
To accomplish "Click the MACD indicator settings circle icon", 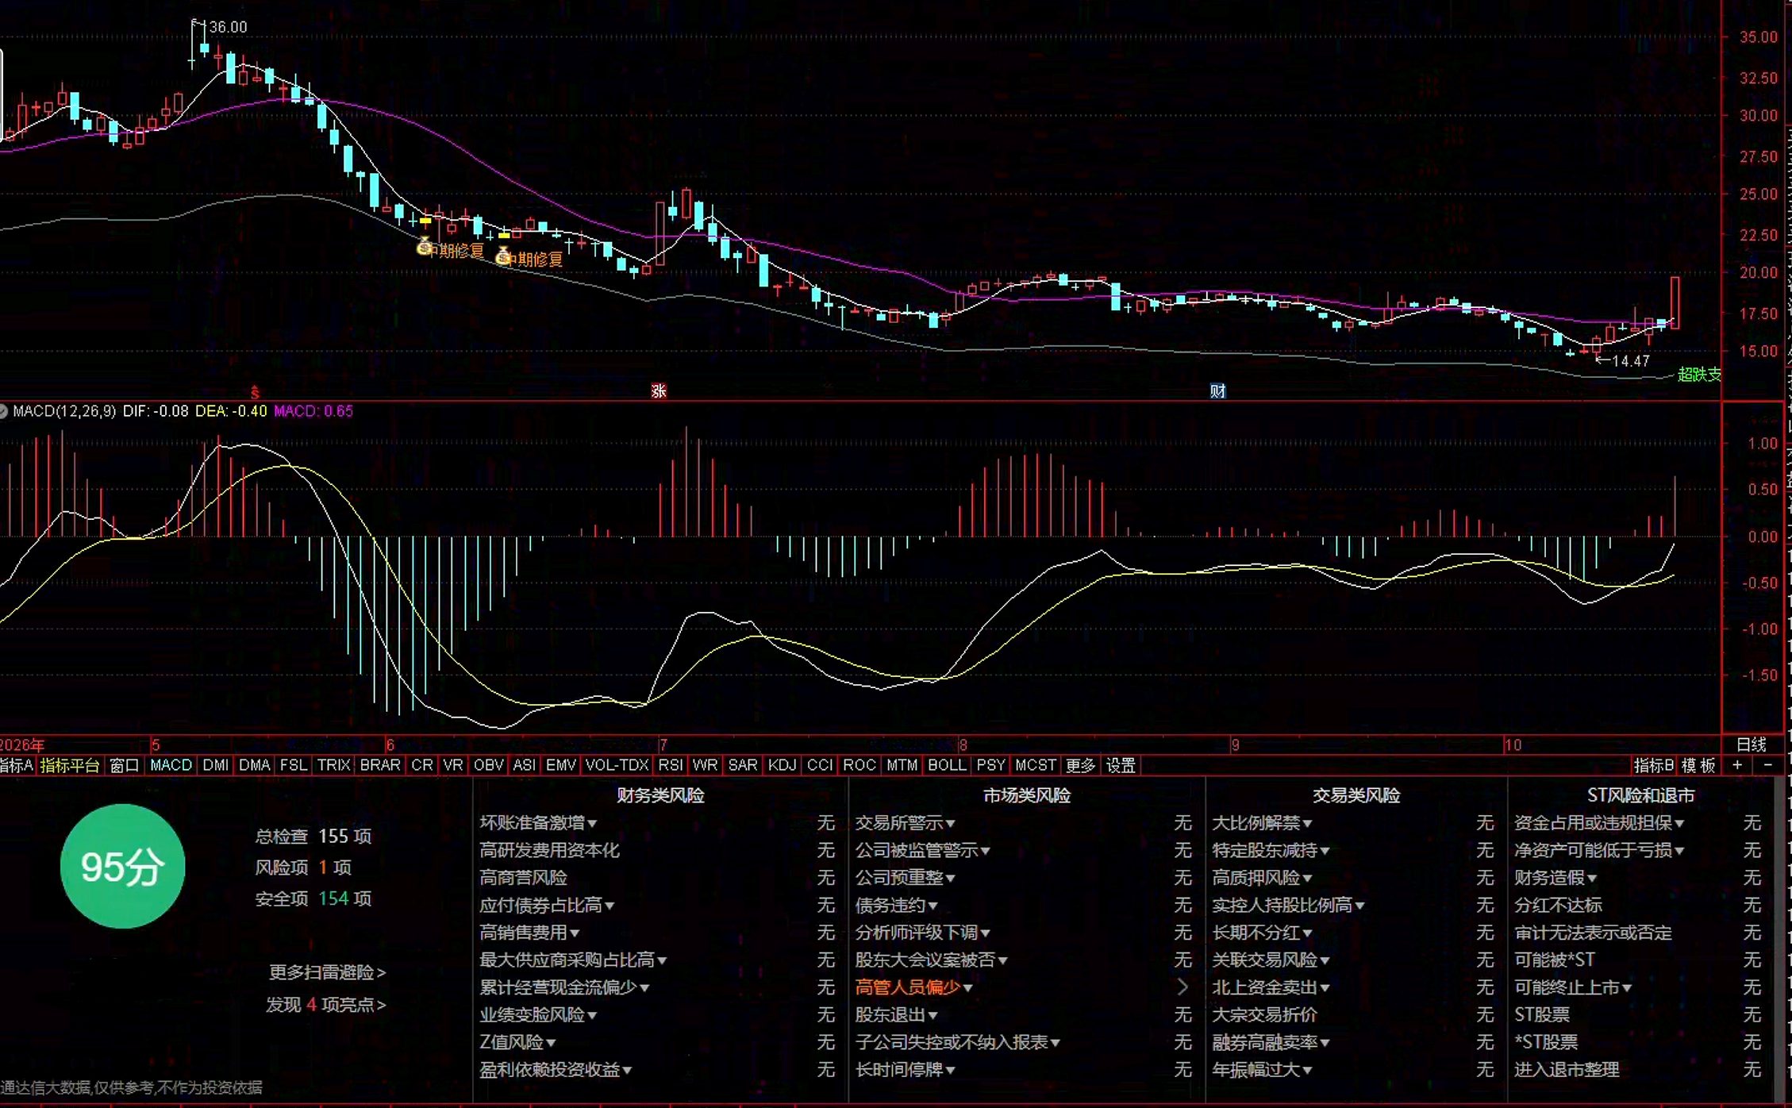I will point(4,411).
